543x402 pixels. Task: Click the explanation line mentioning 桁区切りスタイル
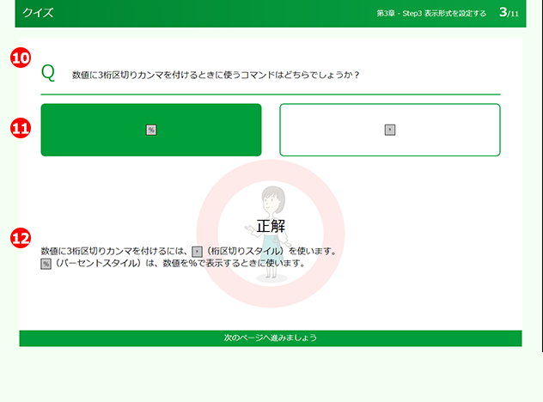(x=189, y=252)
